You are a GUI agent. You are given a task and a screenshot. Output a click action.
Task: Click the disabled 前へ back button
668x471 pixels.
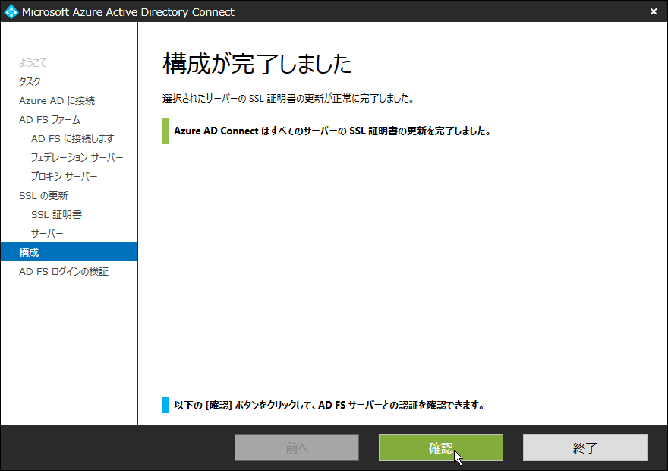click(x=297, y=447)
